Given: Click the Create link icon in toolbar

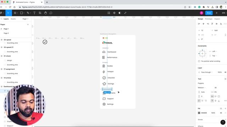Looking at the screenshot, I should pos(125,13).
